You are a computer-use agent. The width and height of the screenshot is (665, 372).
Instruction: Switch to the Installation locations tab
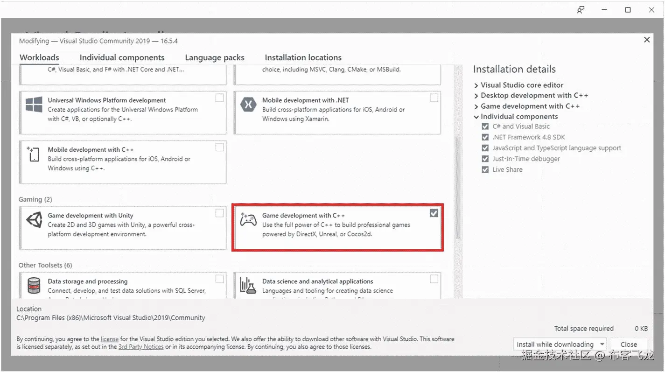303,57
